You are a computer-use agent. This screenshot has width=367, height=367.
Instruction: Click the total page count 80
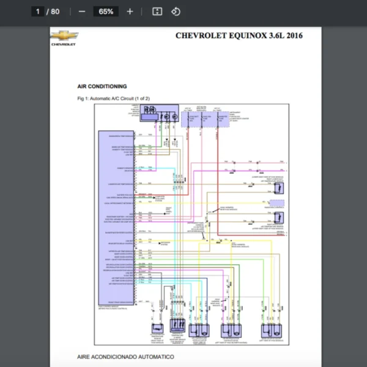click(56, 12)
